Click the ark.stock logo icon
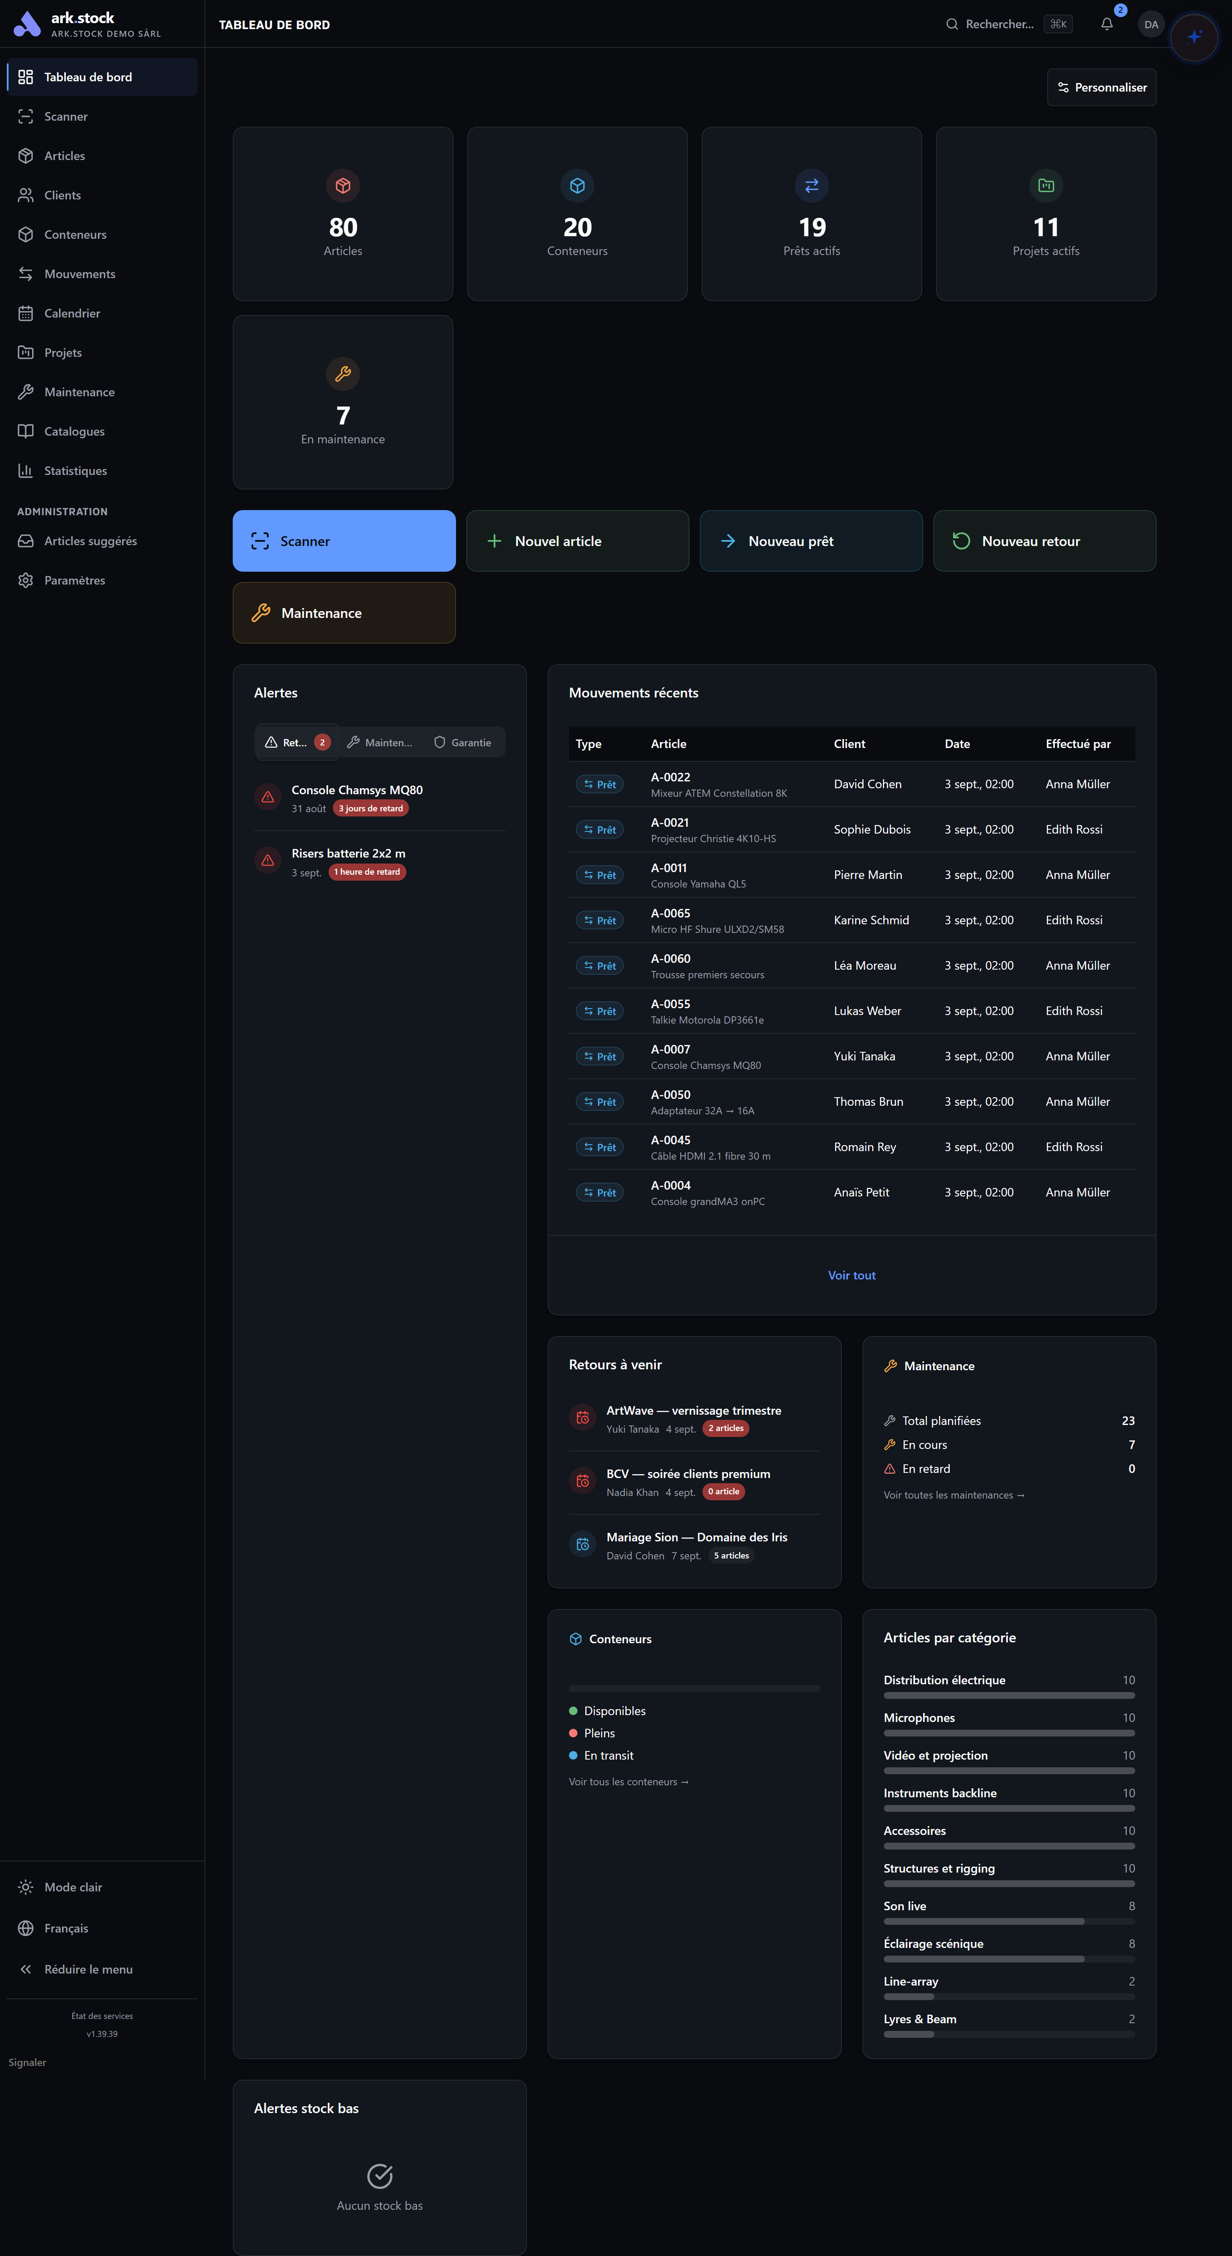The height and width of the screenshot is (2256, 1232). (x=27, y=24)
